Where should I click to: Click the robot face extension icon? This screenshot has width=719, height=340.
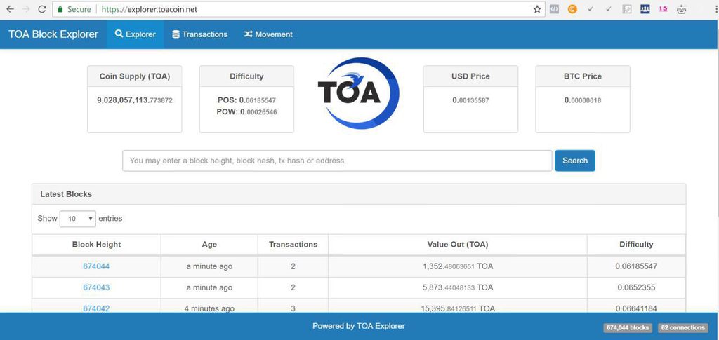[x=681, y=8]
